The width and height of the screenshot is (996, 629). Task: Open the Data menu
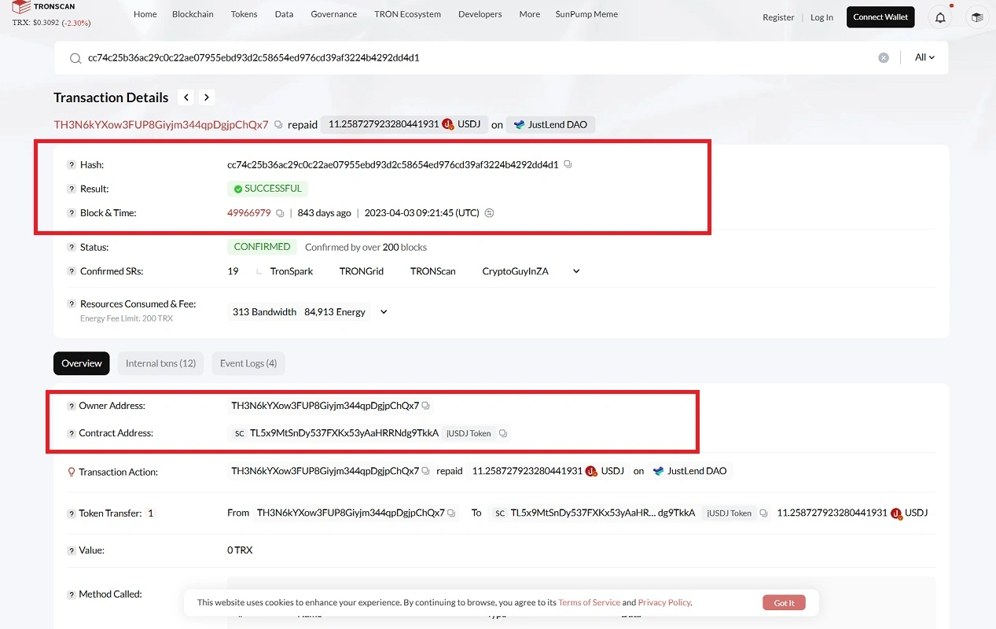point(284,14)
